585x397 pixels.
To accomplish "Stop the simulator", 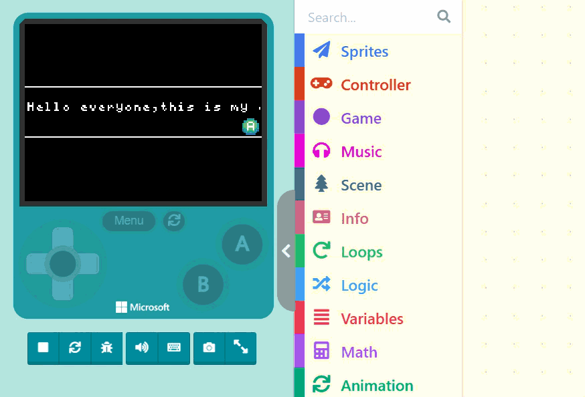I will pyautogui.click(x=44, y=348).
